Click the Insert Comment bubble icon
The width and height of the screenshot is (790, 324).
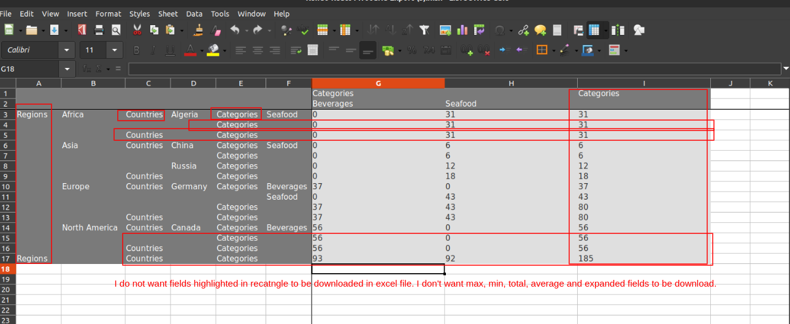pos(540,30)
